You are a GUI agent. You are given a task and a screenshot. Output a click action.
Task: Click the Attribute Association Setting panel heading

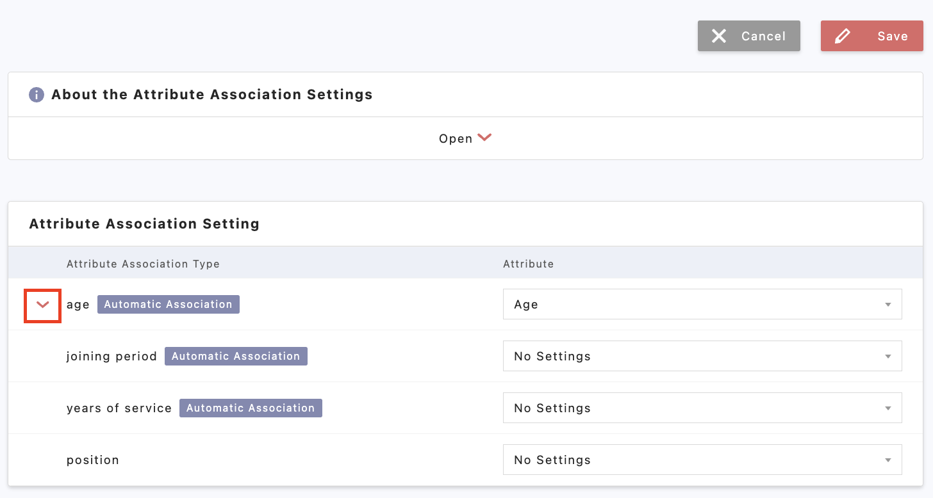[x=144, y=224]
